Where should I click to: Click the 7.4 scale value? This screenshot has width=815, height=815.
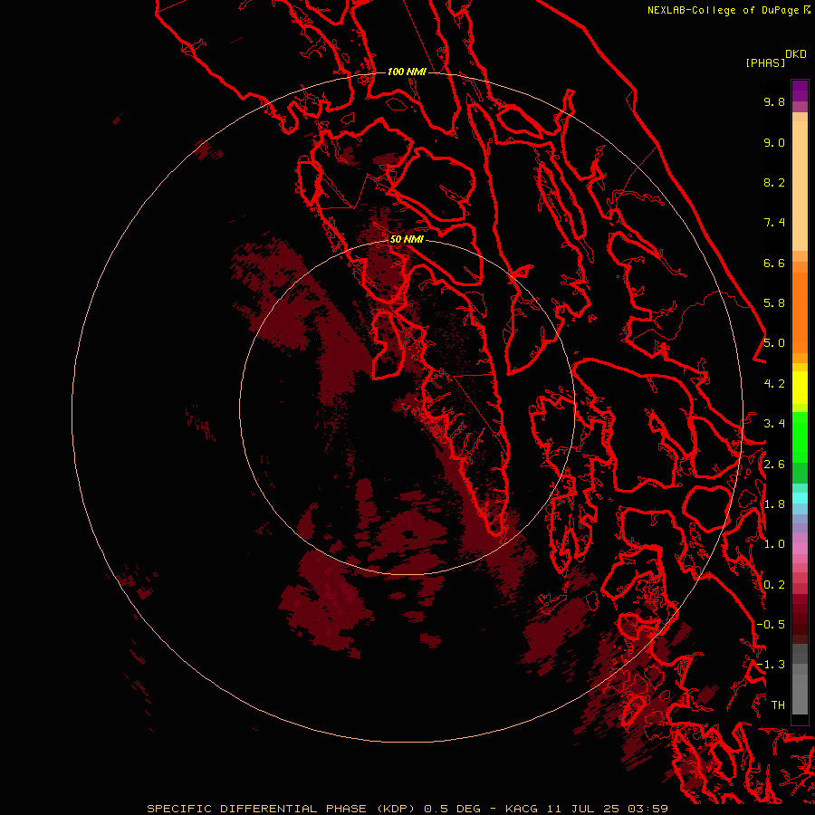774,223
